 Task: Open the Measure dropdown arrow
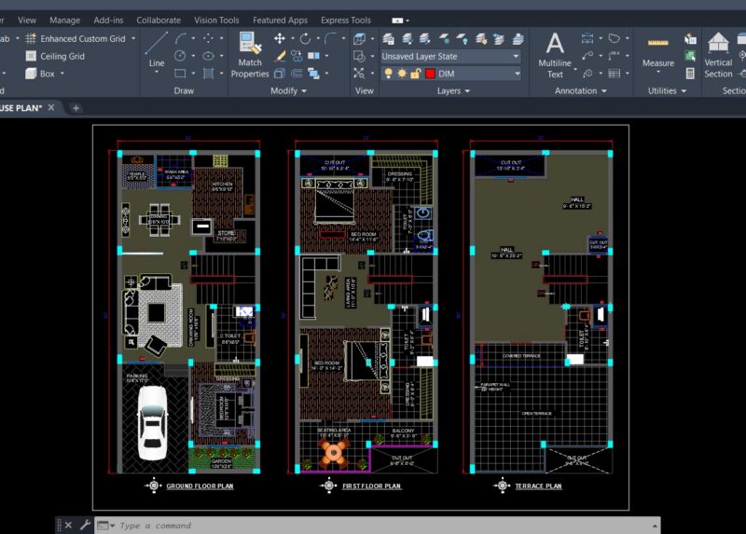pos(658,73)
